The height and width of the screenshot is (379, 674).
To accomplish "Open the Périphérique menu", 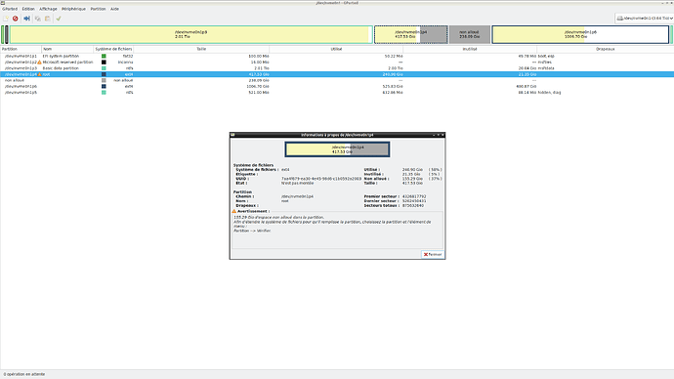I will click(73, 9).
